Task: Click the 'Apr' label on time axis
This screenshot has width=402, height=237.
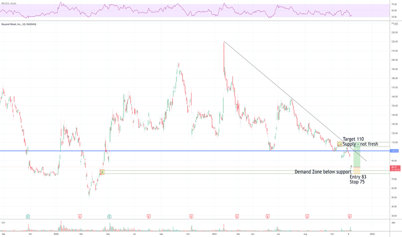Action: click(252, 234)
